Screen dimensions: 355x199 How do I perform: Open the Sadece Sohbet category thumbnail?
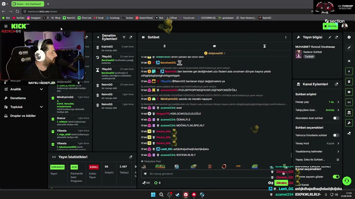[x=298, y=54]
